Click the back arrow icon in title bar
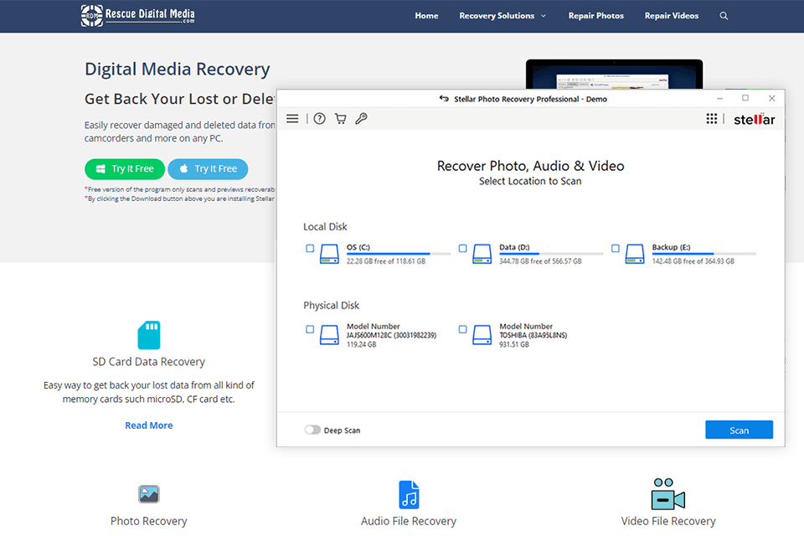 point(444,99)
